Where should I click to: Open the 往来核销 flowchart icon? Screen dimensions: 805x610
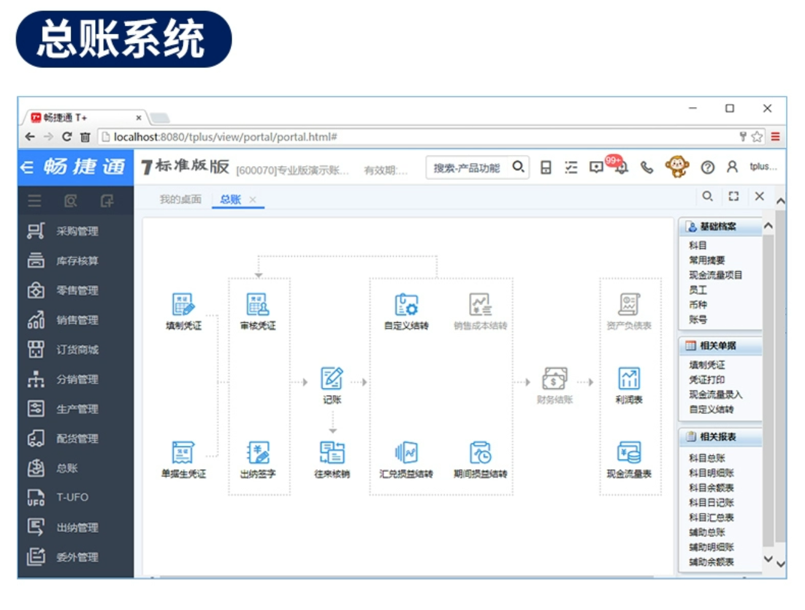tap(332, 453)
